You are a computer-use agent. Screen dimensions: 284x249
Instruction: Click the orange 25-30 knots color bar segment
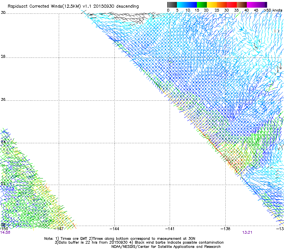tap(222, 5)
